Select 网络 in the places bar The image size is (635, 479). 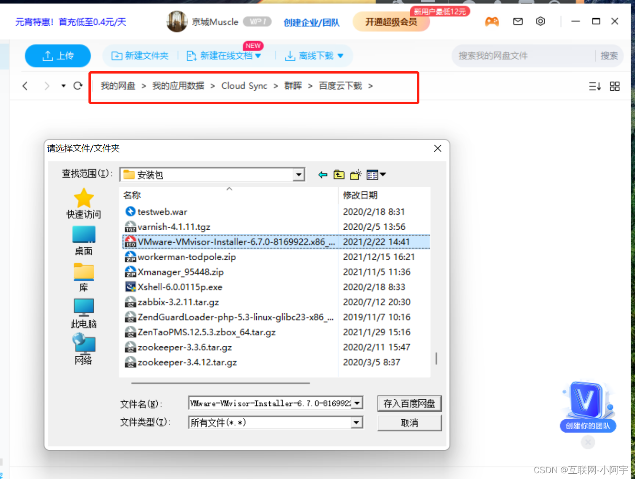(x=84, y=350)
